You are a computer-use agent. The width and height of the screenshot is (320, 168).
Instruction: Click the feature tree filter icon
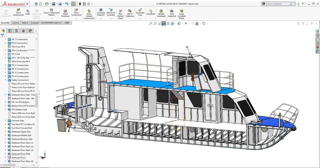(x=2, y=35)
